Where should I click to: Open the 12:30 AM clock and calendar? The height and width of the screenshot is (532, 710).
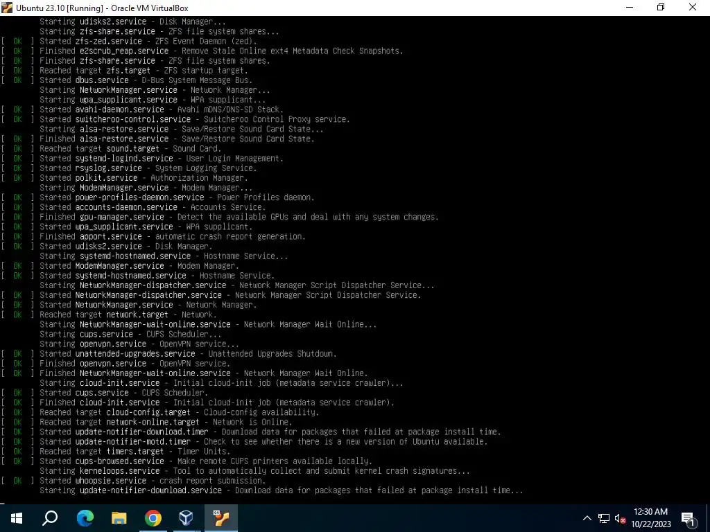tap(650, 518)
